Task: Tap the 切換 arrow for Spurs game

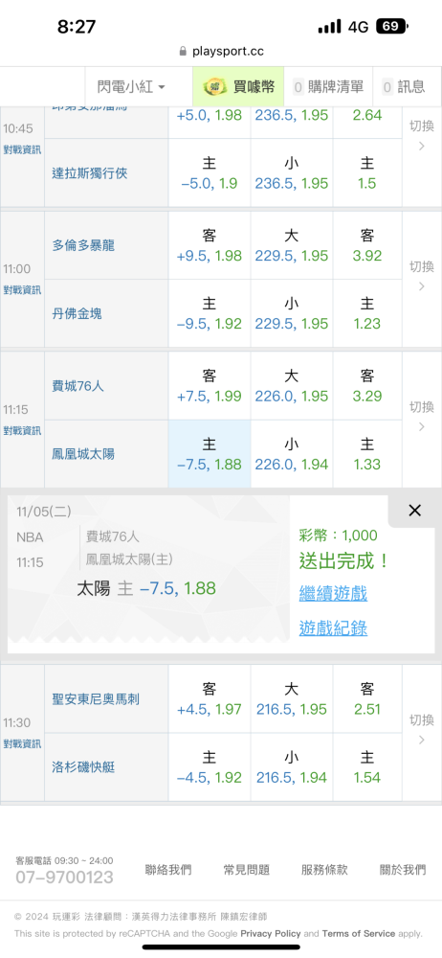Action: coord(422,730)
